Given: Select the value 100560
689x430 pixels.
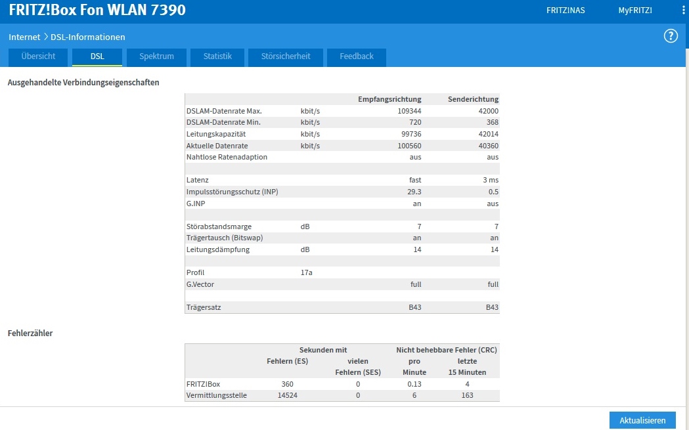Looking at the screenshot, I should click(410, 146).
